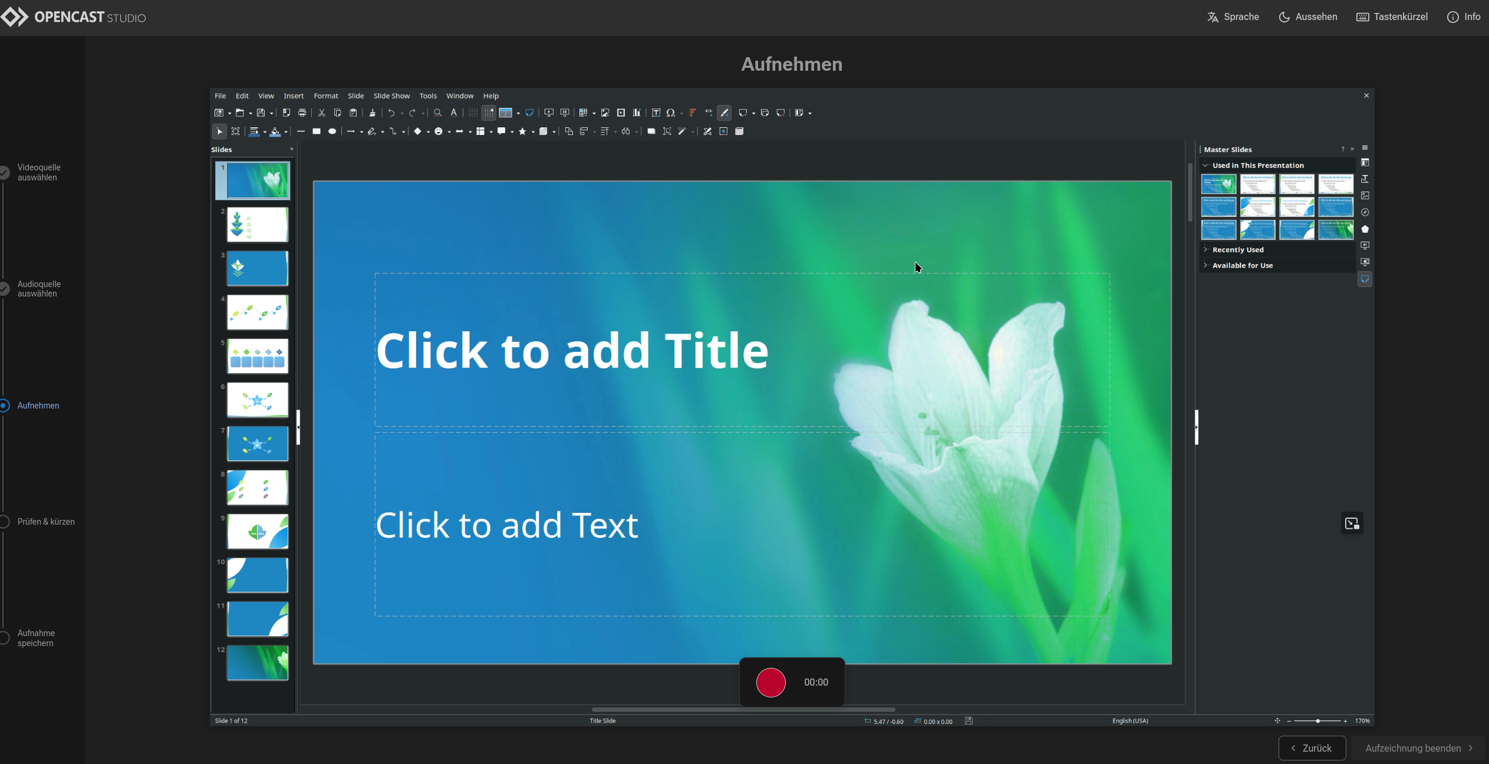1489x764 pixels.
Task: Click the picture-in-picture icon beside slide
Action: pyautogui.click(x=1352, y=523)
